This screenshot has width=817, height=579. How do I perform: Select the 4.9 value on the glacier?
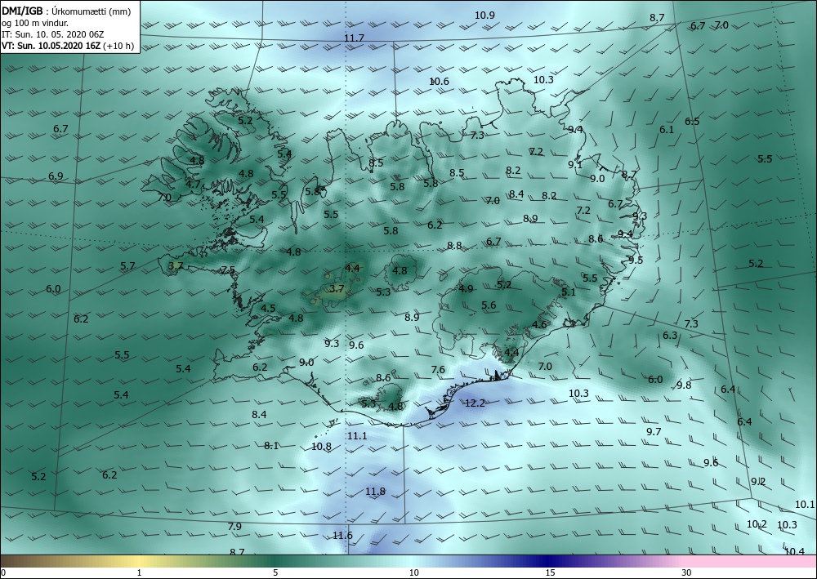tap(466, 288)
